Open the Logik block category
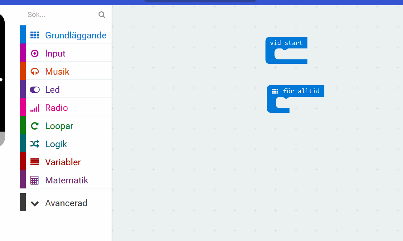The width and height of the screenshot is (403, 241). pos(66,144)
